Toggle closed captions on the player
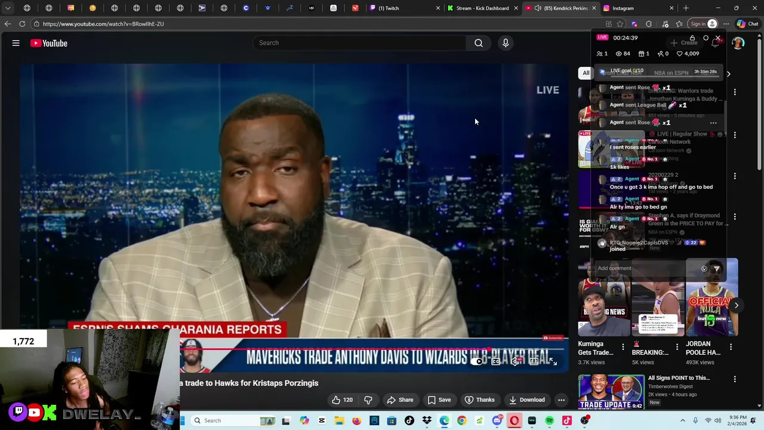Viewport: 764px width, 430px height. [495, 361]
